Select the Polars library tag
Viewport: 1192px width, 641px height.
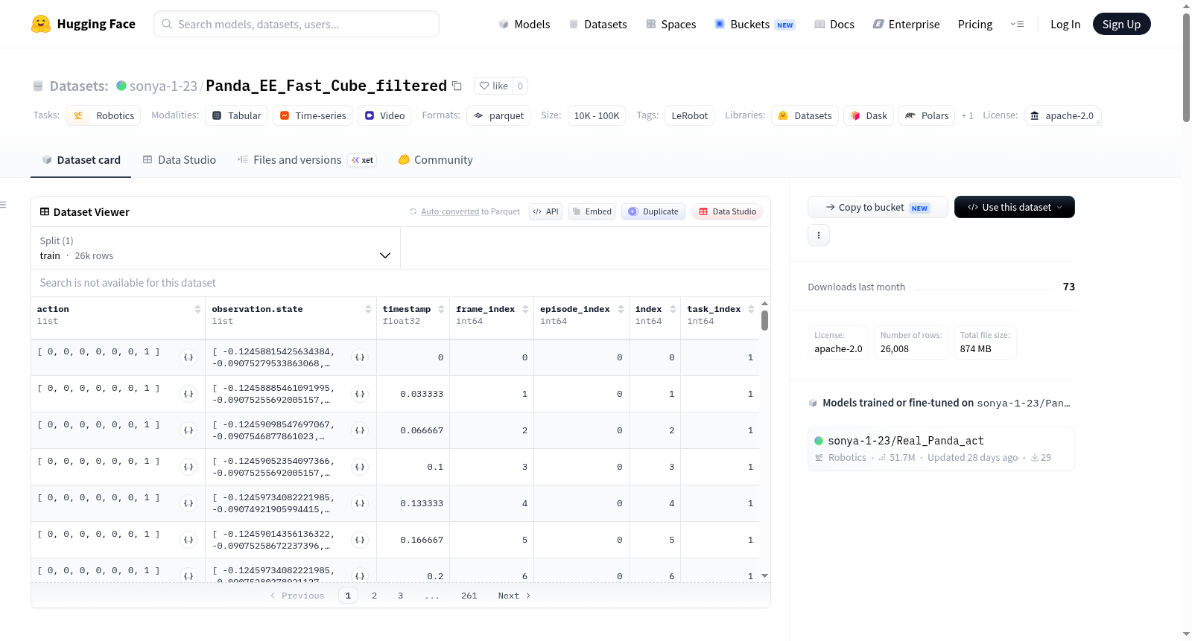point(928,115)
